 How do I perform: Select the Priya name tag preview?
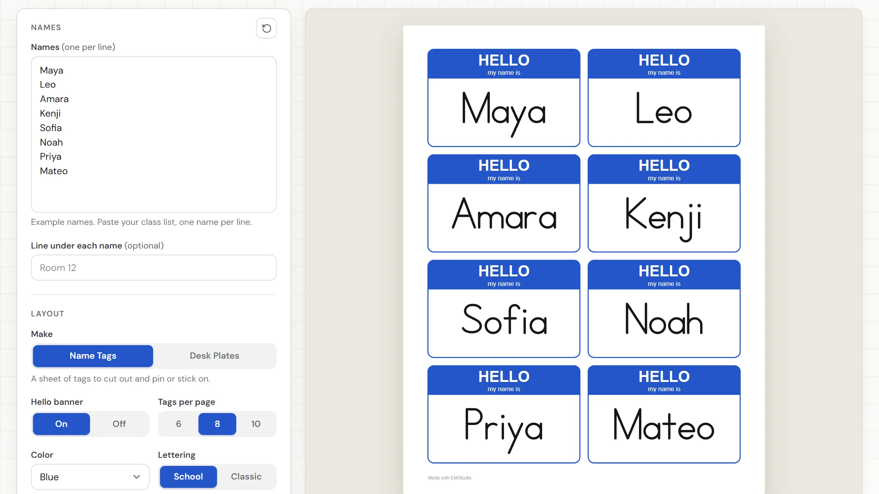coord(504,414)
